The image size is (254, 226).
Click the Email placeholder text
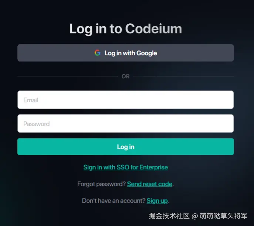point(31,100)
